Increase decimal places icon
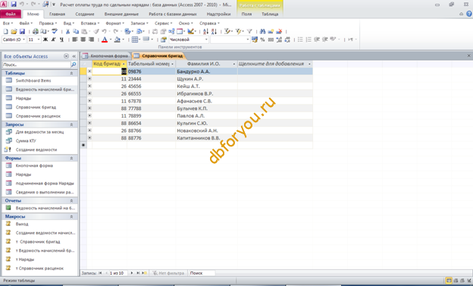The height and width of the screenshot is (286, 473). 279,39
